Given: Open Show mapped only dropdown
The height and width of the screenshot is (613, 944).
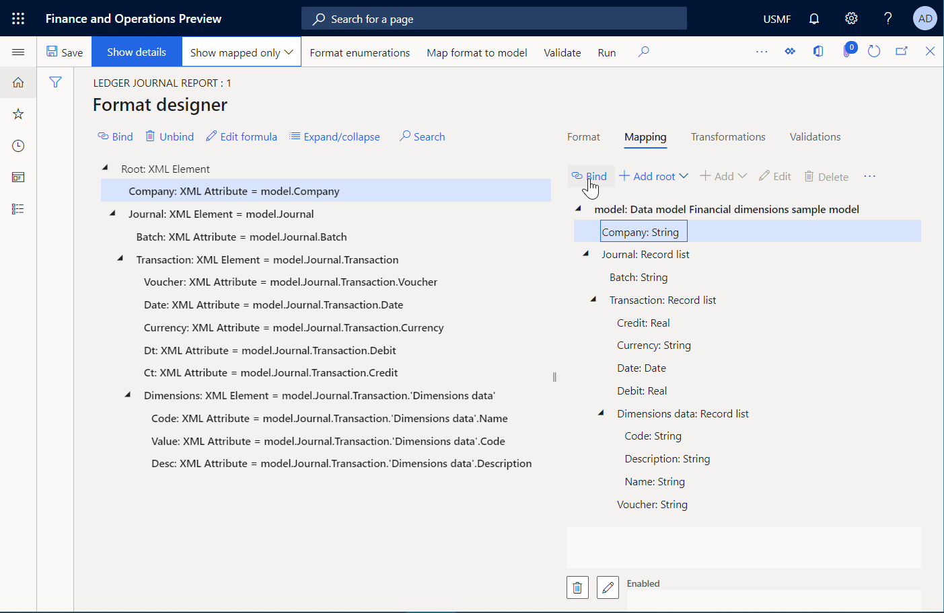Looking at the screenshot, I should point(242,52).
